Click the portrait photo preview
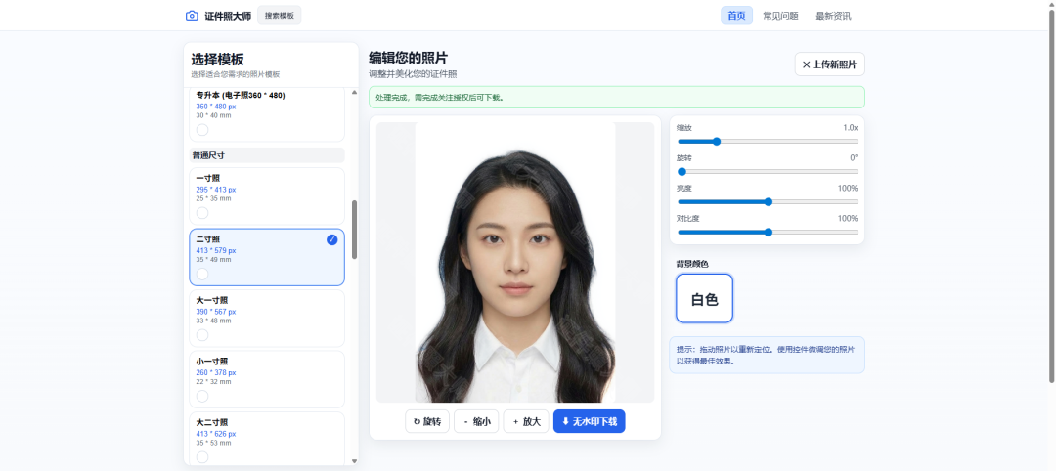The width and height of the screenshot is (1056, 471). click(x=515, y=263)
